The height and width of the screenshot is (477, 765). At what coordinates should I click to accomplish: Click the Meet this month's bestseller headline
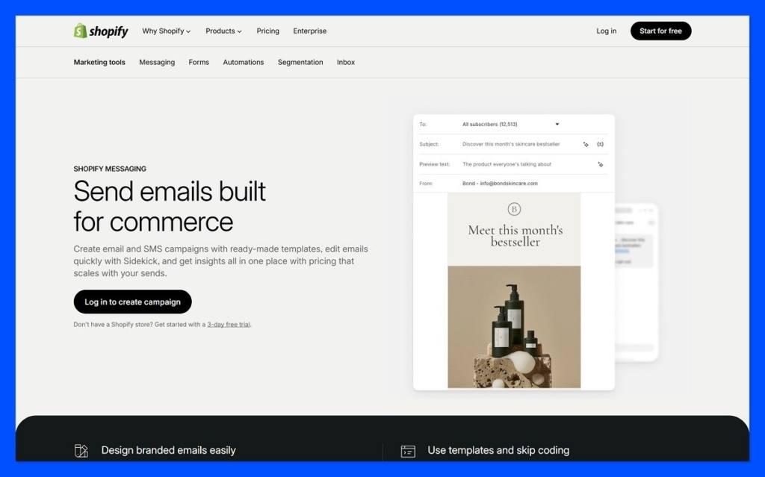point(515,236)
